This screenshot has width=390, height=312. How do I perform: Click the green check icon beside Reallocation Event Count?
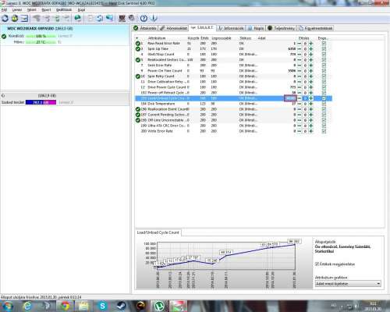coord(138,109)
